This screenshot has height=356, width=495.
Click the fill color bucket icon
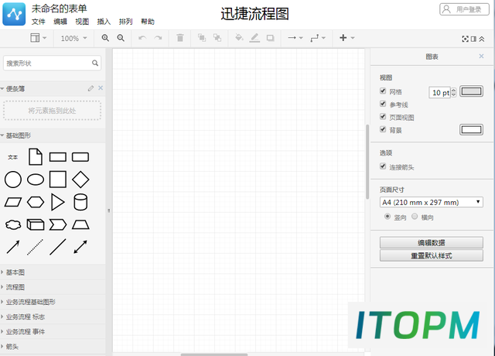[x=239, y=38]
